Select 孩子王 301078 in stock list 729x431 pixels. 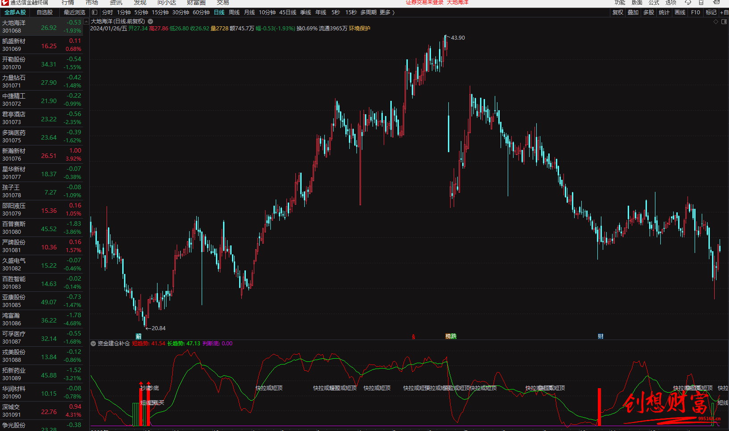41,191
